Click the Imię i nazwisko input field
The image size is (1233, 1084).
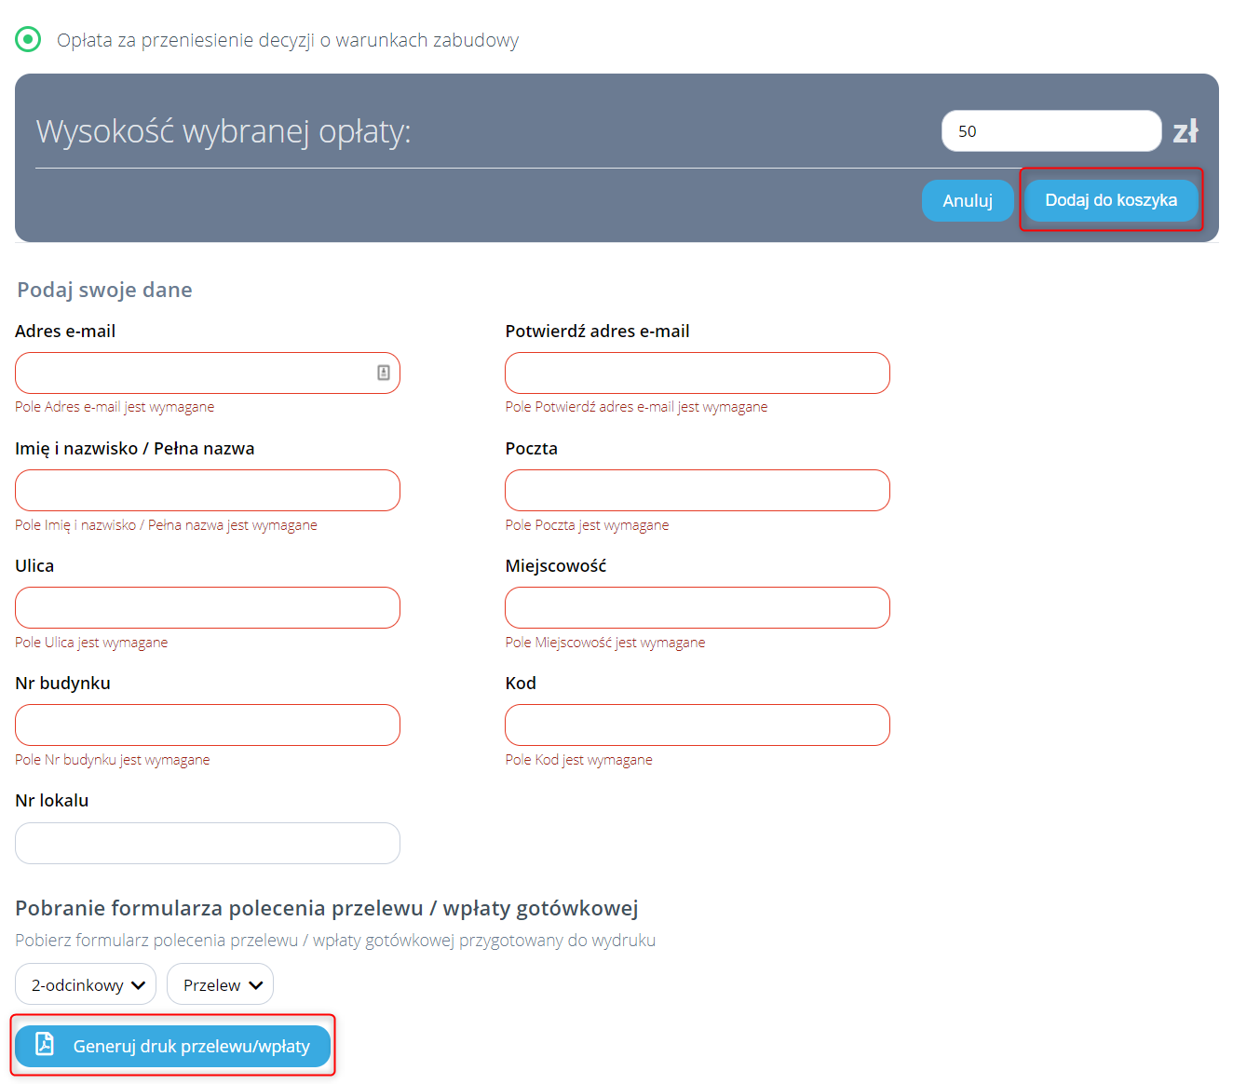(207, 491)
